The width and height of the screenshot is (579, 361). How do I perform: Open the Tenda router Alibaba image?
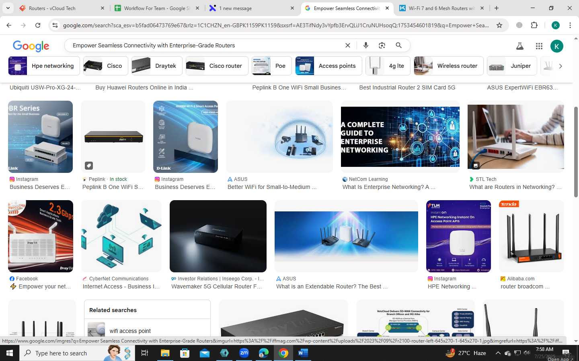point(532,236)
